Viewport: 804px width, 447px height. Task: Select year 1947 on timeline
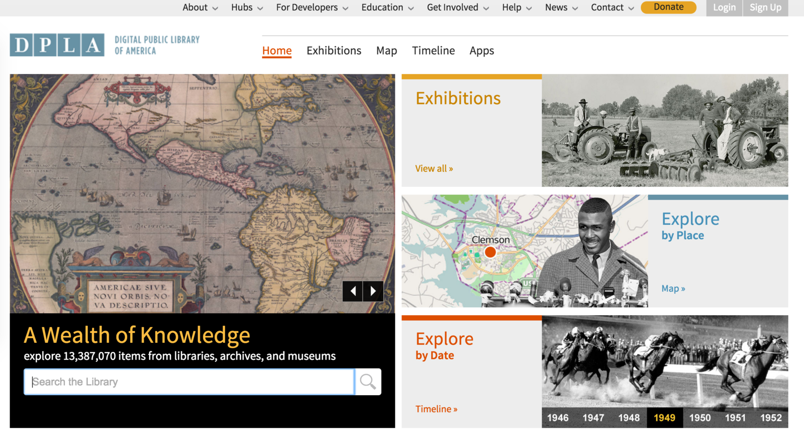pos(593,418)
